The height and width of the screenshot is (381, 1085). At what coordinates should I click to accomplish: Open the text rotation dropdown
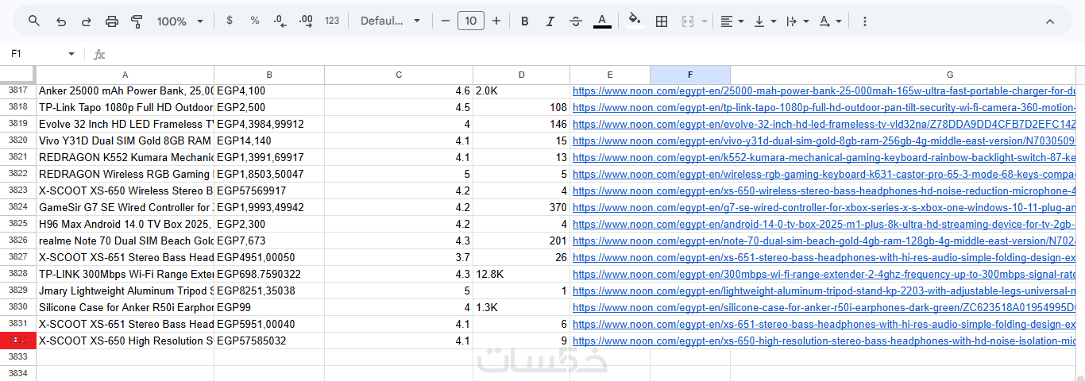coord(830,21)
